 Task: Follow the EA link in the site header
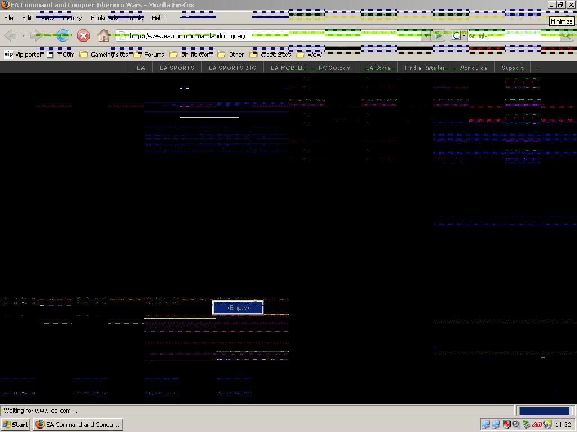[141, 67]
